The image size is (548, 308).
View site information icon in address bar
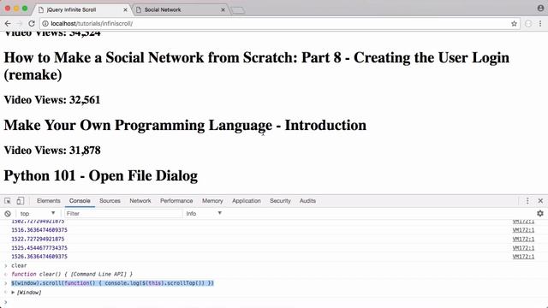tap(45, 23)
